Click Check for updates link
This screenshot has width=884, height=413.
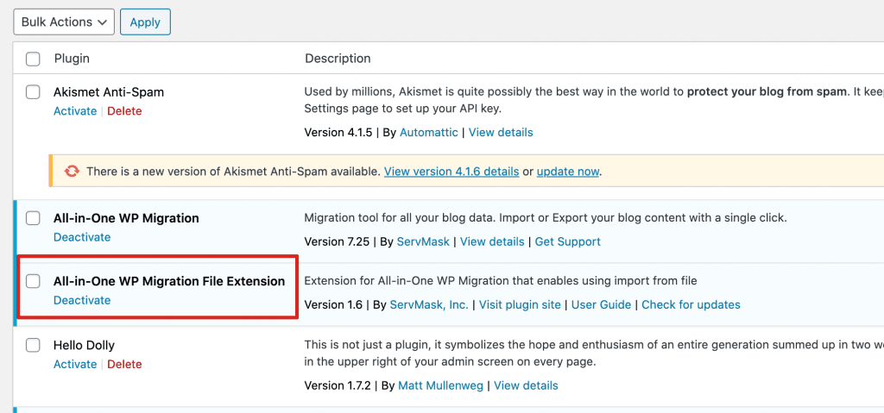[x=691, y=304]
